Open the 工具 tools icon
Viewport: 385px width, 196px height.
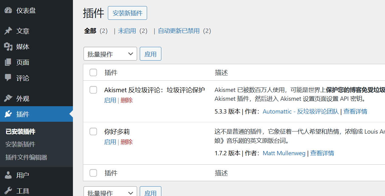tap(8, 190)
